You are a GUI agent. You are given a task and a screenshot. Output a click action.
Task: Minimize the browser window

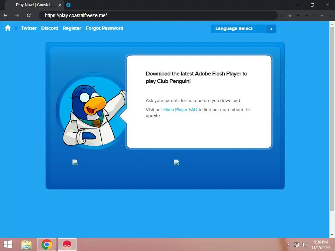tap(297, 5)
